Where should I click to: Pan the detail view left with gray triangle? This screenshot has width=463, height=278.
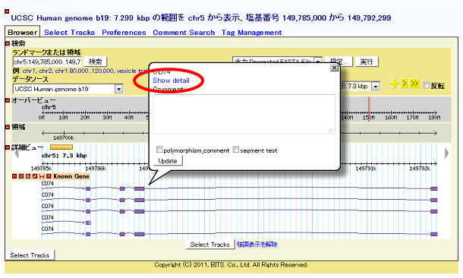[x=17, y=153]
